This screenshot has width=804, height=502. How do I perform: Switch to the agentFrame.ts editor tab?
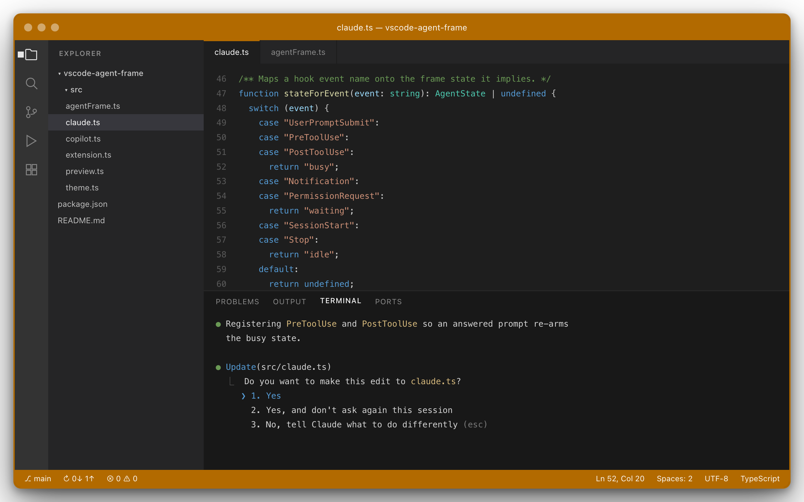[298, 52]
